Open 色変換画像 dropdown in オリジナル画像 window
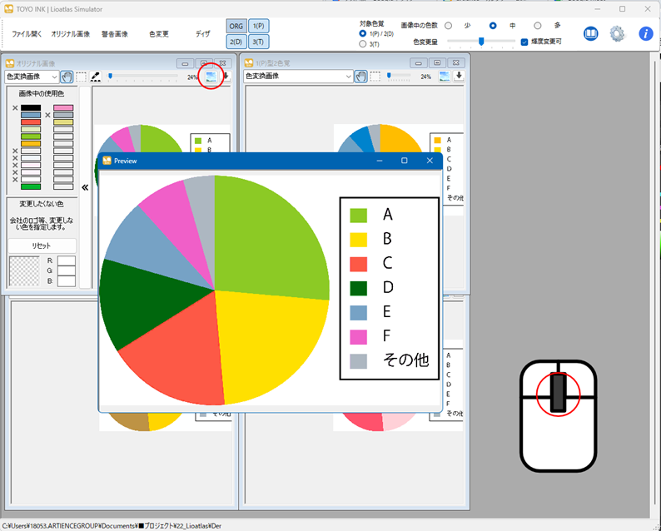Screen dimensions: 661x531 coord(31,77)
